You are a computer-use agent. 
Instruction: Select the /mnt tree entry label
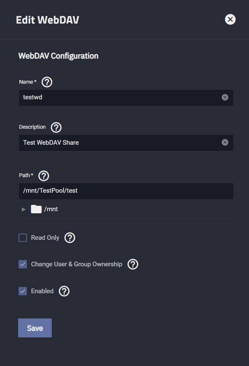51,209
